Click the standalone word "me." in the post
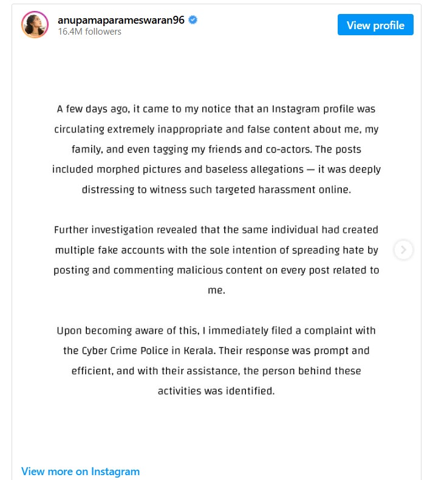This screenshot has width=430, height=480. point(216,290)
